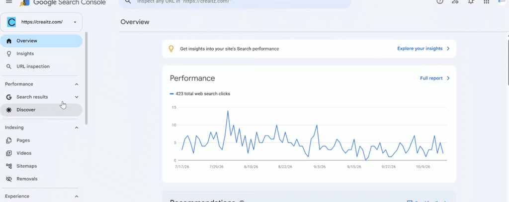
Task: Open URL inspection in sidebar
Action: click(x=41, y=67)
